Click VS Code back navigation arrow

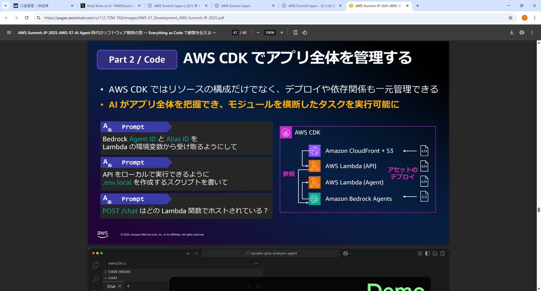pyautogui.click(x=188, y=253)
